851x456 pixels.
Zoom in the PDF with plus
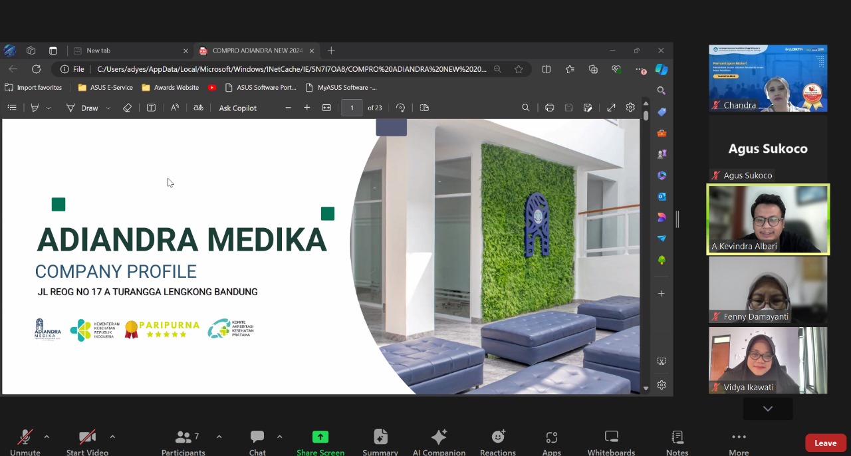coord(306,108)
